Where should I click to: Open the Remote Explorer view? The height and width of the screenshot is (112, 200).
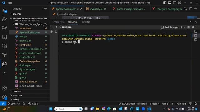pyautogui.click(x=4, y=37)
